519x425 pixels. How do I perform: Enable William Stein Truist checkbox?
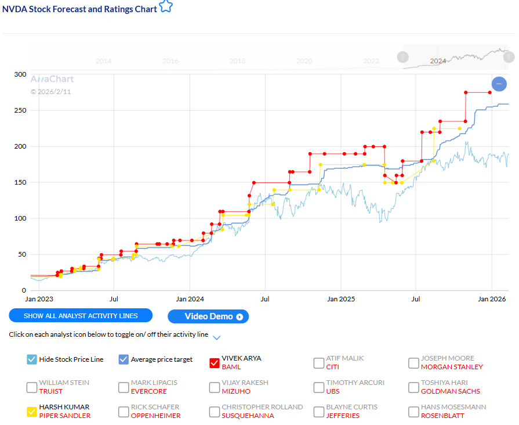(32, 387)
